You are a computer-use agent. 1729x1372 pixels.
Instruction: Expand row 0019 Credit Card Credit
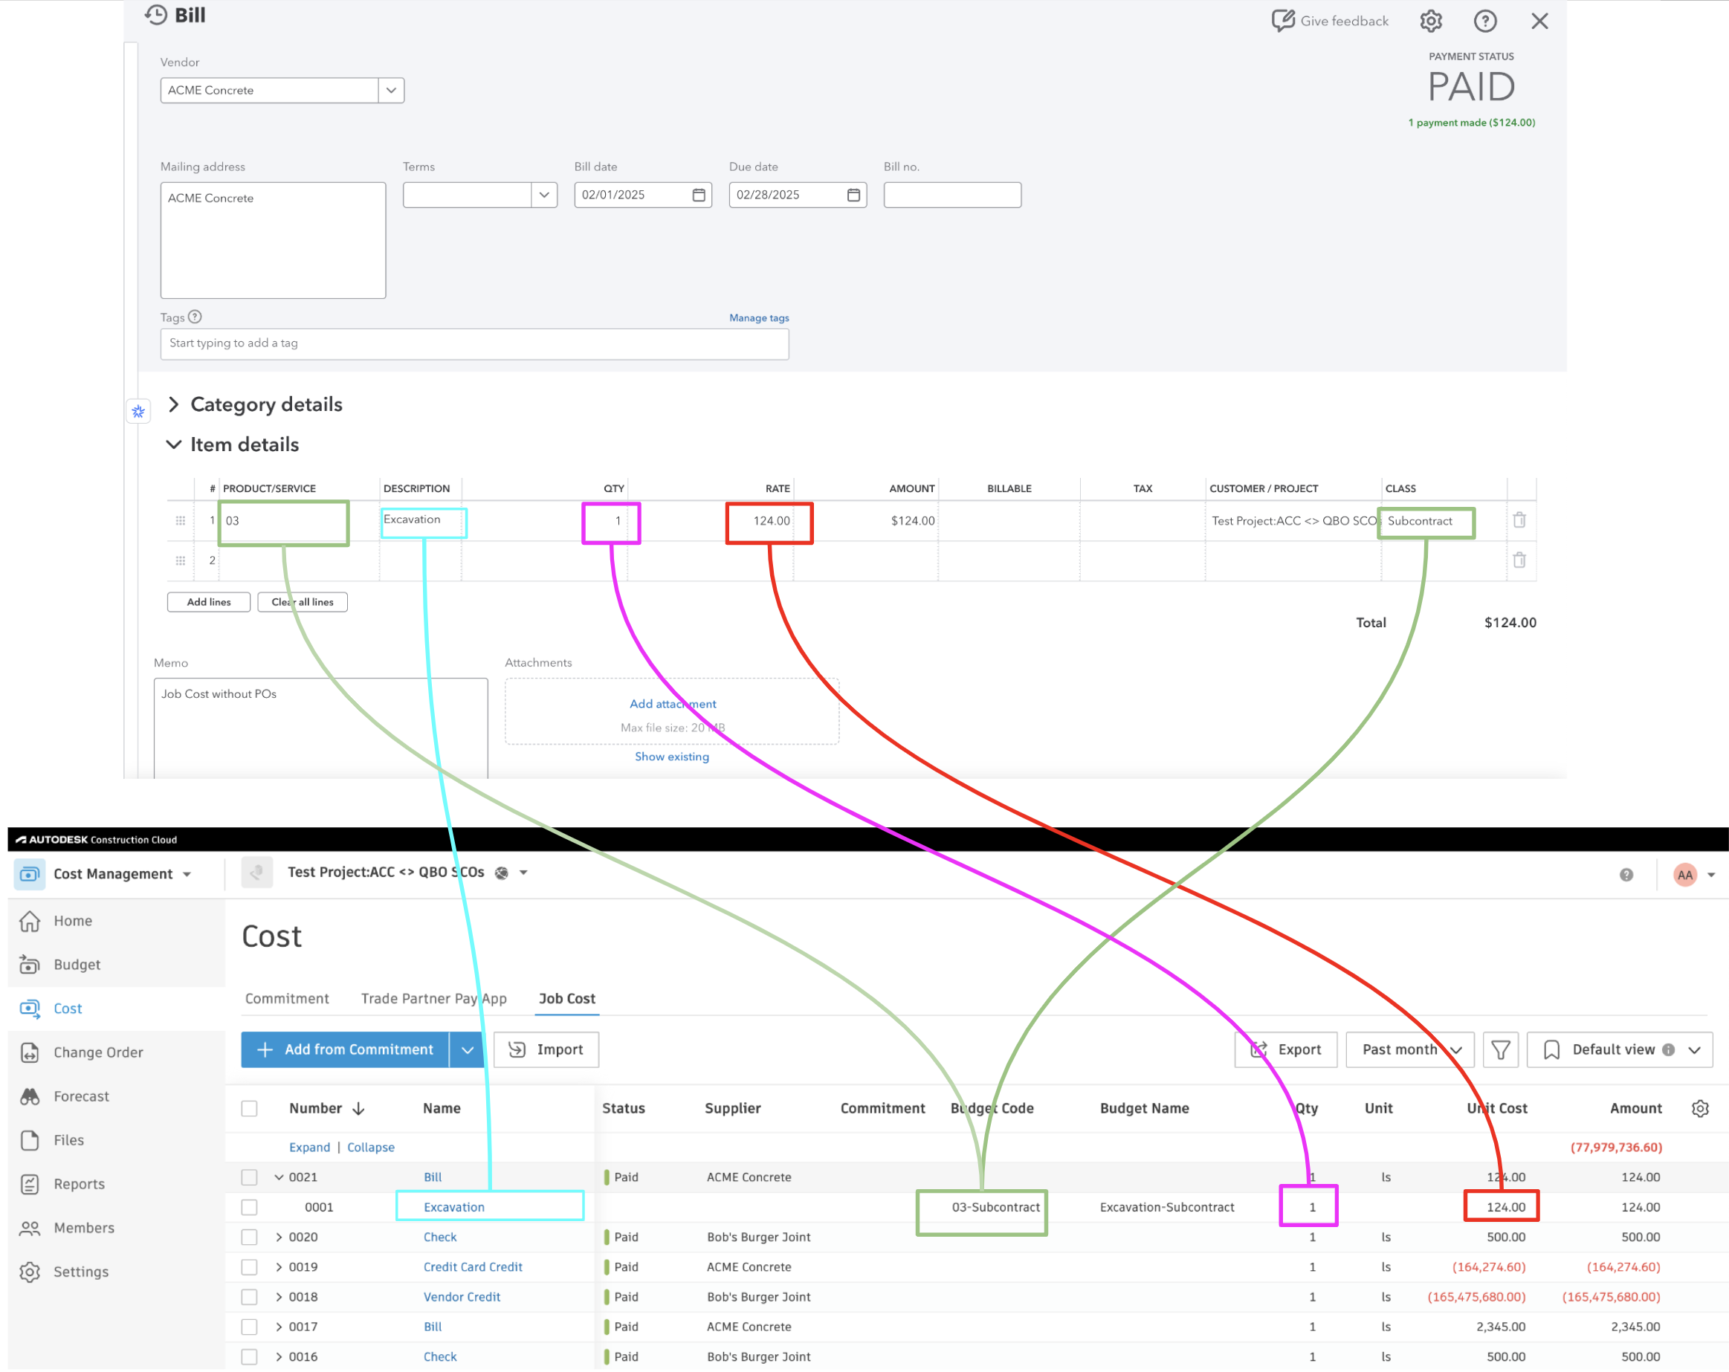[279, 1267]
